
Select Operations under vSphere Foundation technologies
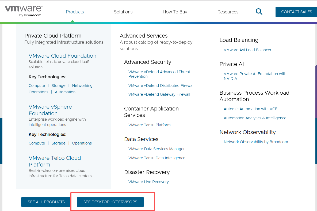pyautogui.click(x=82, y=143)
